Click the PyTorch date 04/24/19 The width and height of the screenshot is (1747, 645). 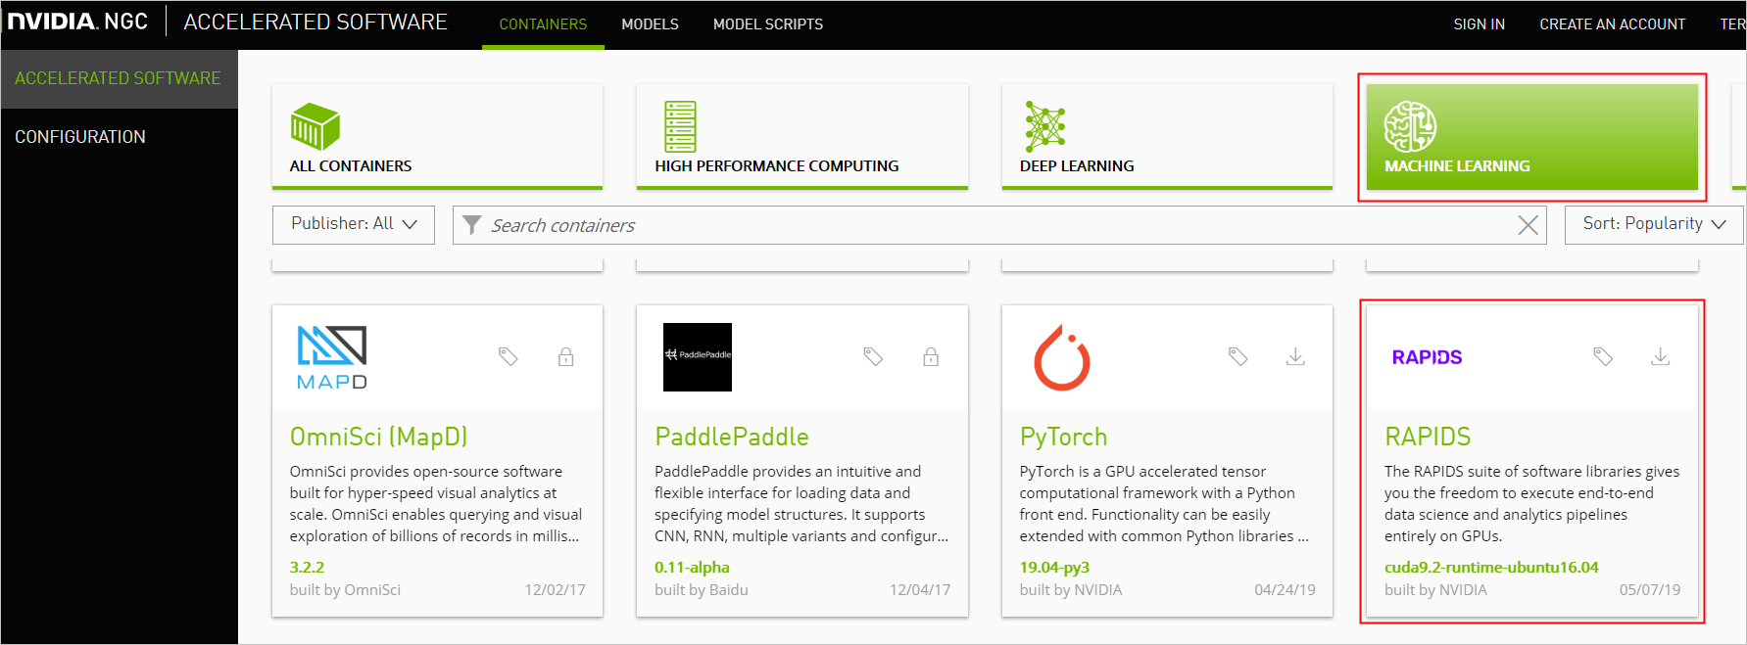pos(1285,590)
